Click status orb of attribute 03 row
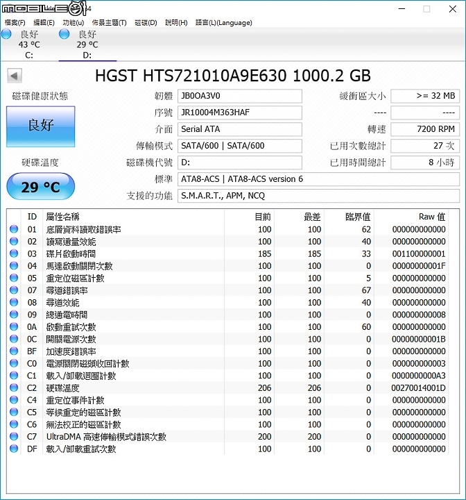 [x=14, y=253]
